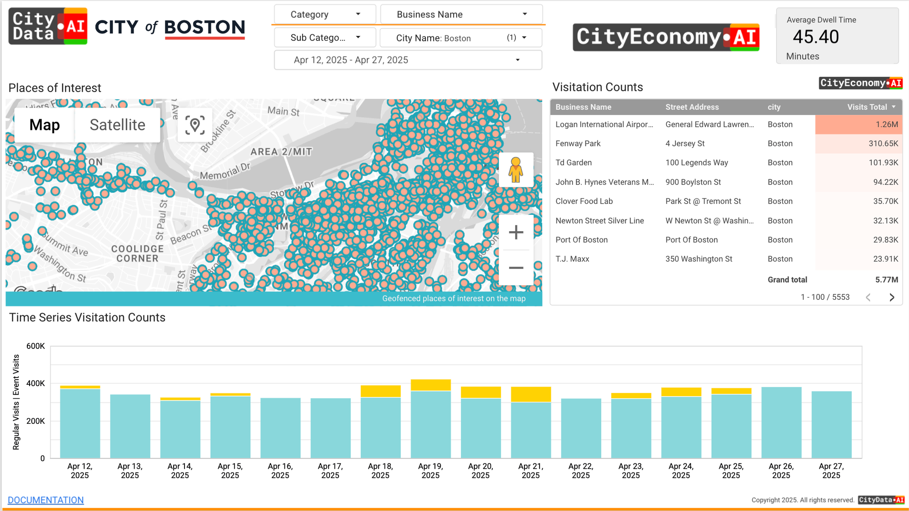Zoom in the map with plus button

click(x=516, y=233)
